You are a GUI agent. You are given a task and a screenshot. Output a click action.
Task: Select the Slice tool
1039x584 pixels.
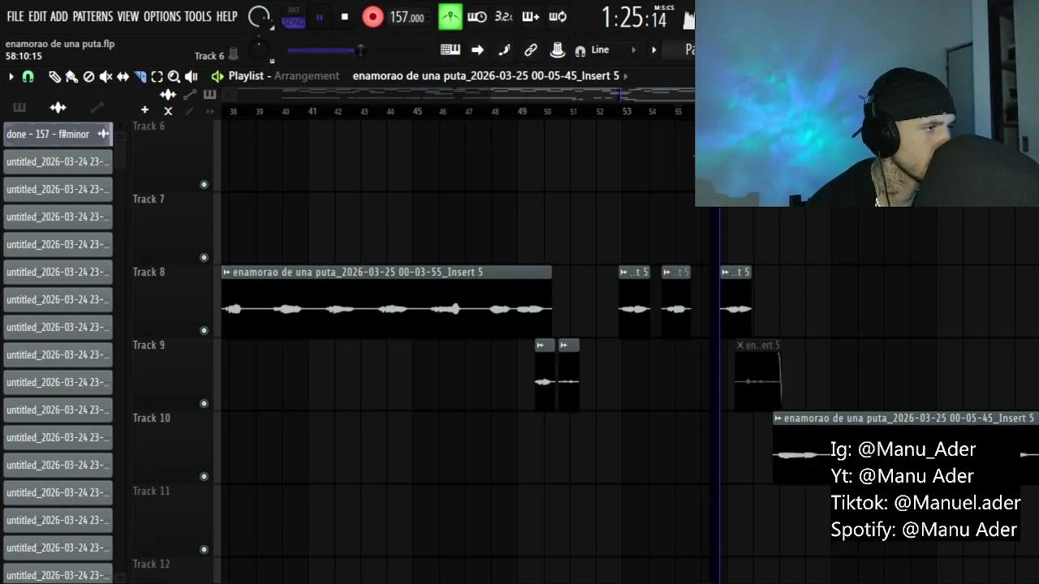point(140,76)
